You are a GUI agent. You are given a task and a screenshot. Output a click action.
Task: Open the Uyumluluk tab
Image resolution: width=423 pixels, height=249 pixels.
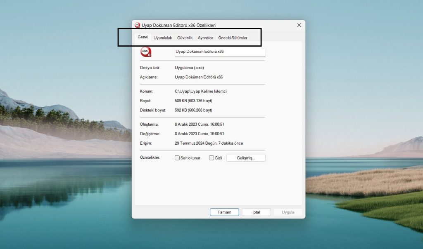[163, 38]
